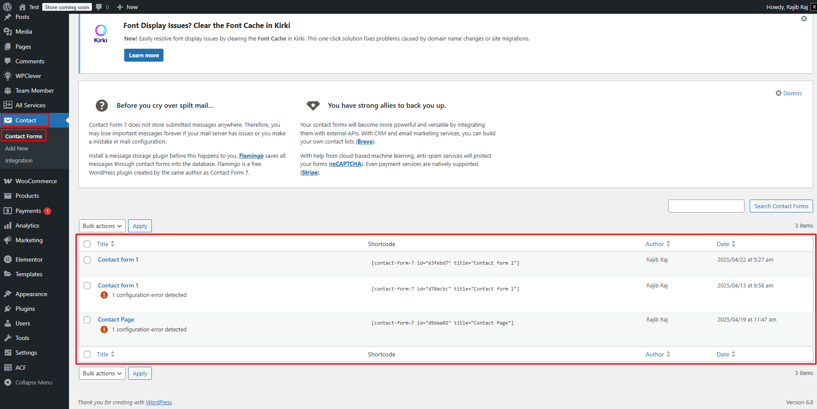This screenshot has height=409, width=817.
Task: Click the Comments icon in sidebar
Action: point(8,61)
